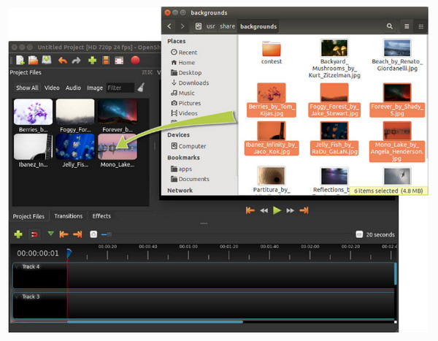This screenshot has height=341, width=438.
Task: Select the contest folder
Action: (272, 53)
